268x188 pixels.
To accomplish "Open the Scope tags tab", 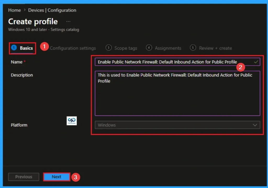I will coord(126,48).
